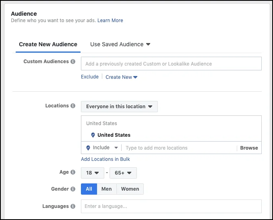Screen dimensions: 273x220
Task: Click the Age info icon
Action: pos(73,173)
